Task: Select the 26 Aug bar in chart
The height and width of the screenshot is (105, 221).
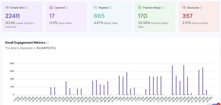Action: point(96,87)
